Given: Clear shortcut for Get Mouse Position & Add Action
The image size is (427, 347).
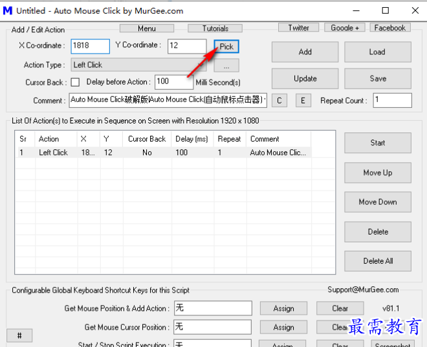Looking at the screenshot, I should coord(340,308).
